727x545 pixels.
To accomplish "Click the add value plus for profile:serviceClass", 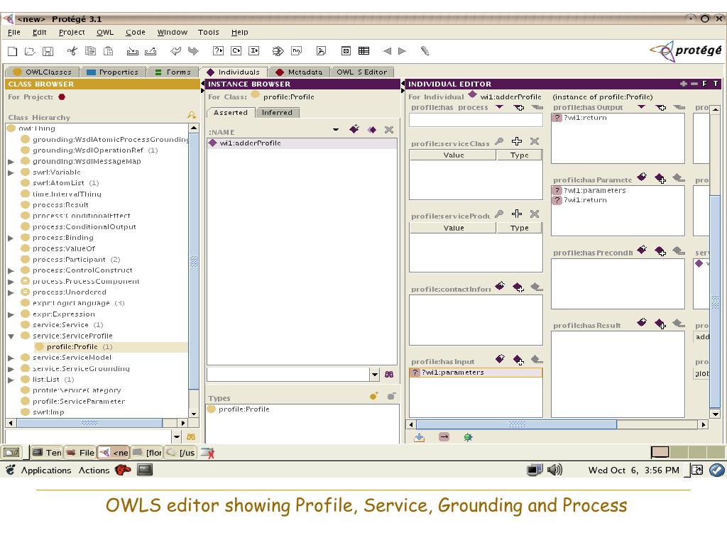I will coord(517,141).
